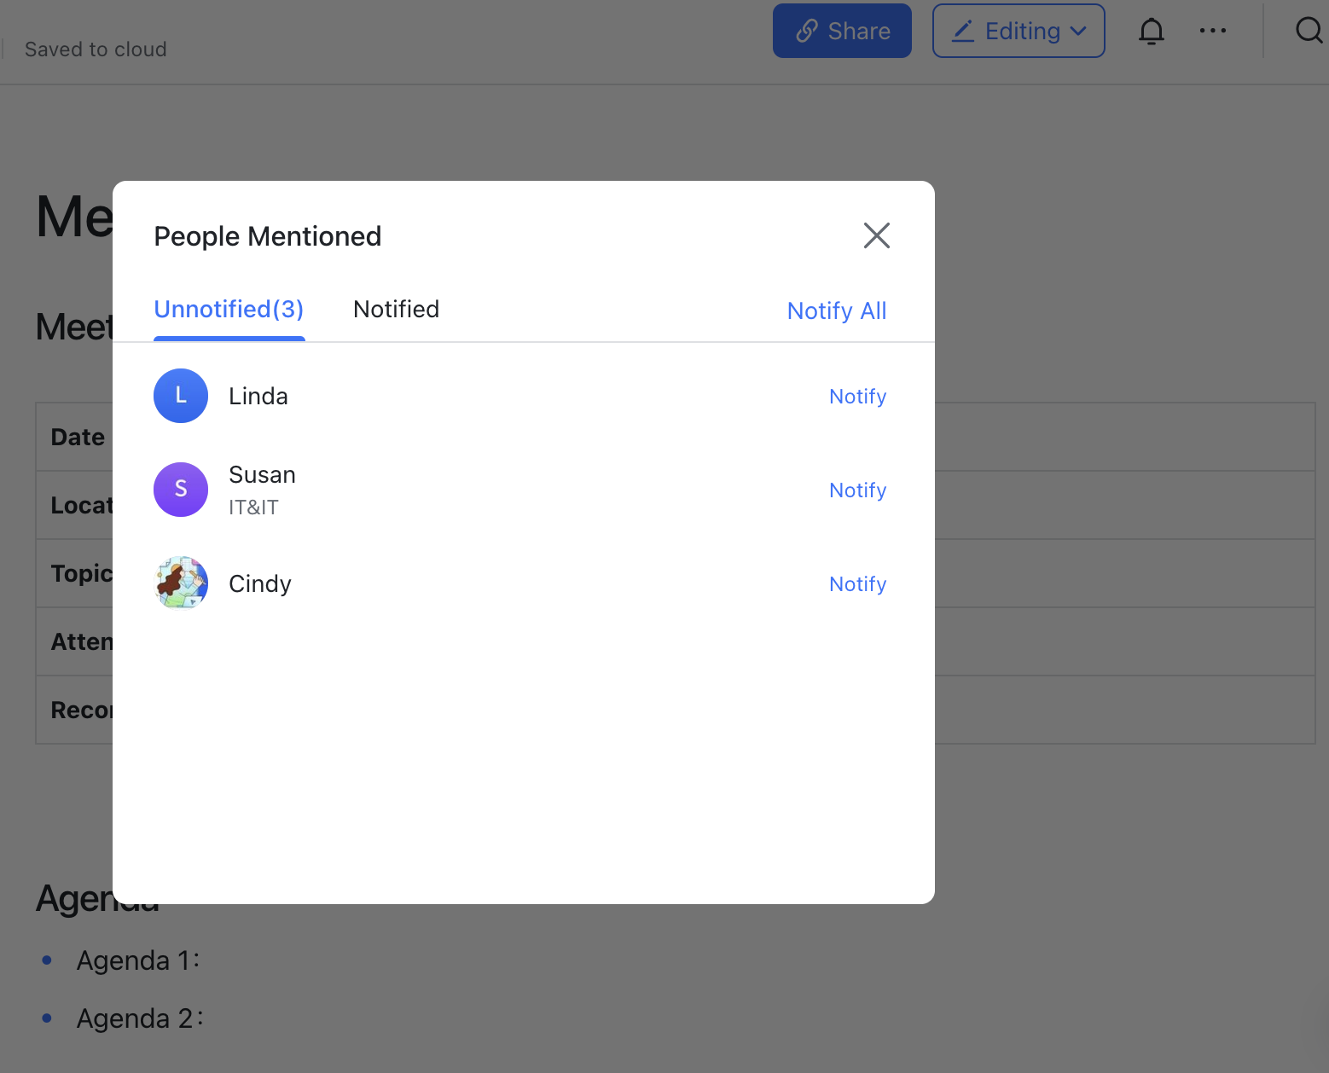Click the search magnifier icon
The image size is (1329, 1073).
1308,32
